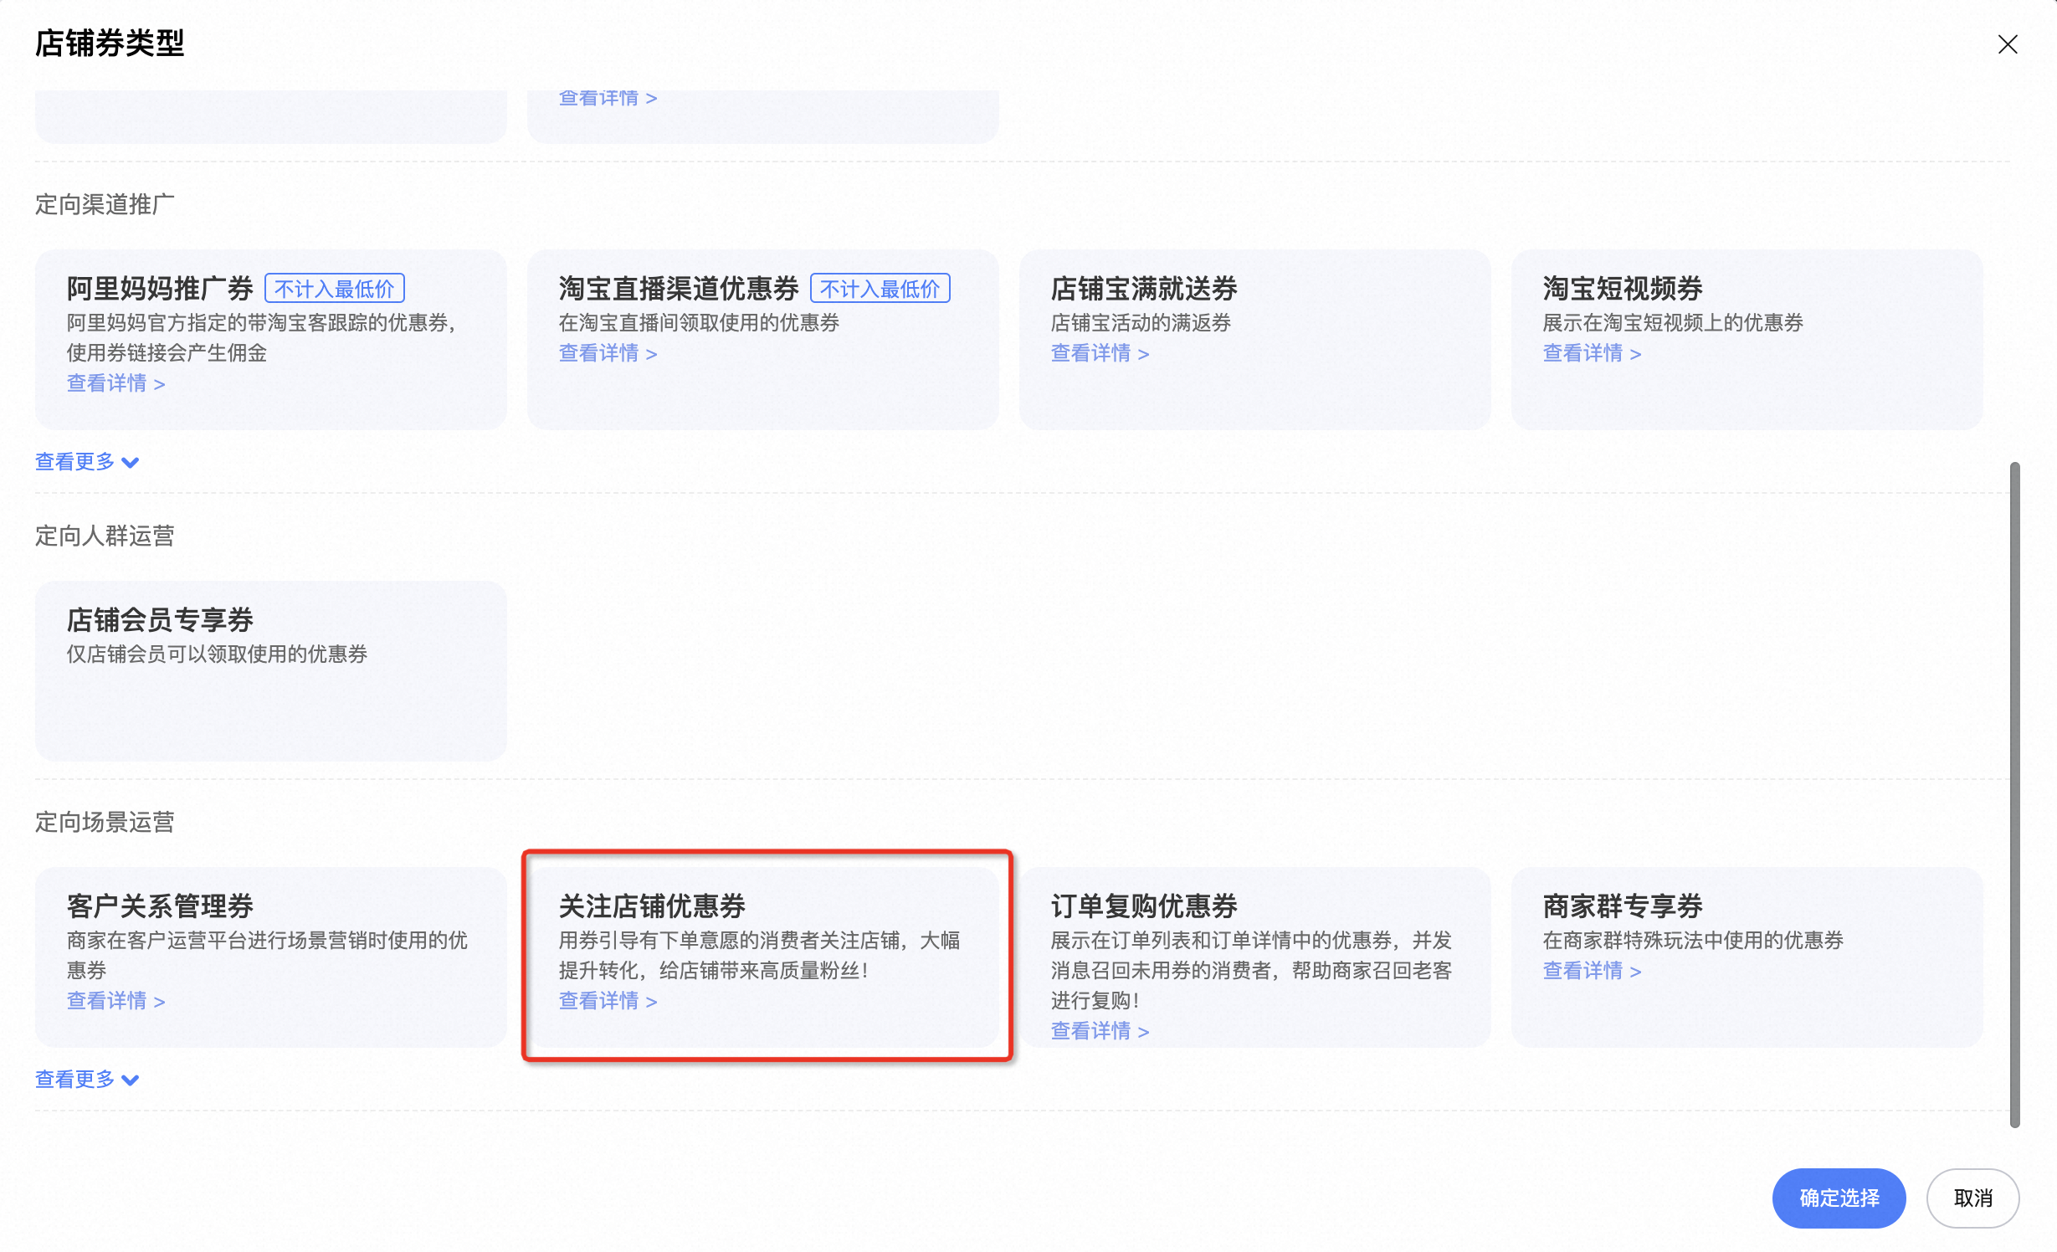Click the 店铺券类型 dialog title
Screen dimensions: 2057x1252
[x=110, y=43]
